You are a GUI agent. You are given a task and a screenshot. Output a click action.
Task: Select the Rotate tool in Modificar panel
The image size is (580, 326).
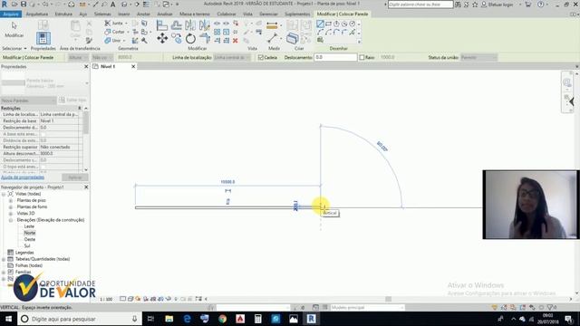(x=190, y=38)
